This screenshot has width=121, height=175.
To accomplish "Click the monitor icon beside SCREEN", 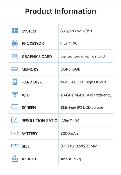I will click(x=15, y=107).
